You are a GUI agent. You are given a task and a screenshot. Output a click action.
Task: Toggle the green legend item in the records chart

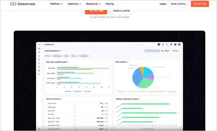77,91
